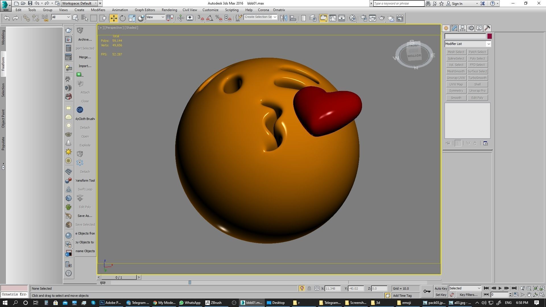Toggle Auto Key animation mode
Image resolution: width=546 pixels, height=307 pixels.
[441, 289]
